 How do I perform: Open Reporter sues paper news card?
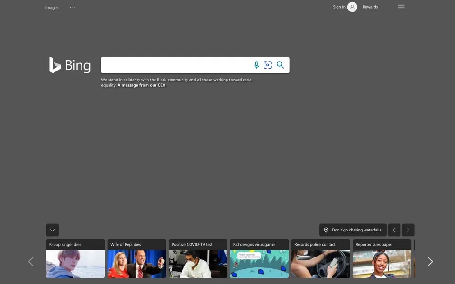[382, 258]
